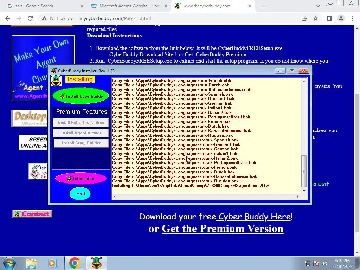
Task: Click the volume speaker tray icon
Action: [x=324, y=263]
